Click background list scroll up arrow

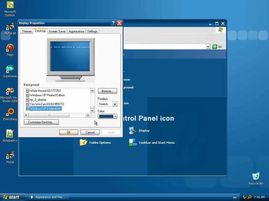pyautogui.click(x=92, y=91)
